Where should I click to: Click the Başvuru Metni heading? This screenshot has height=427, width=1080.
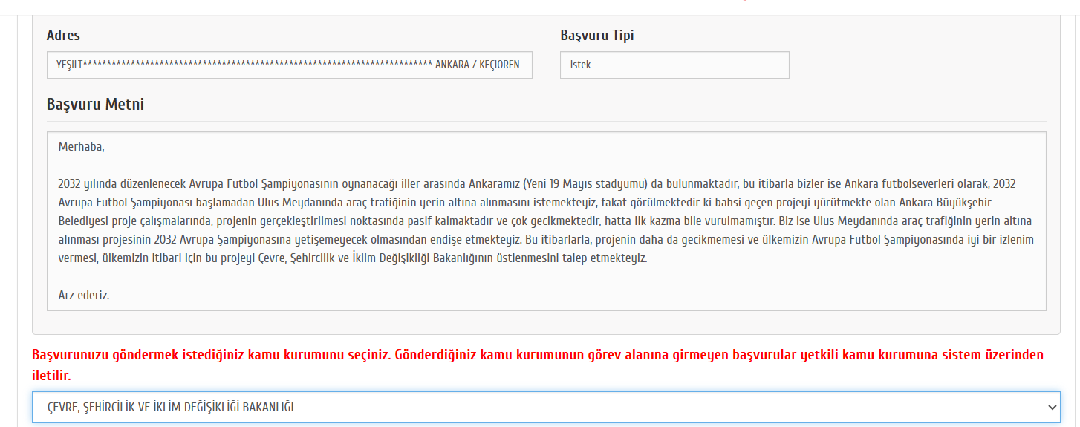(95, 105)
